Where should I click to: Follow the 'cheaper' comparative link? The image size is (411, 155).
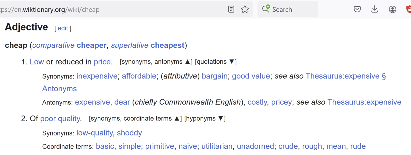(x=91, y=45)
